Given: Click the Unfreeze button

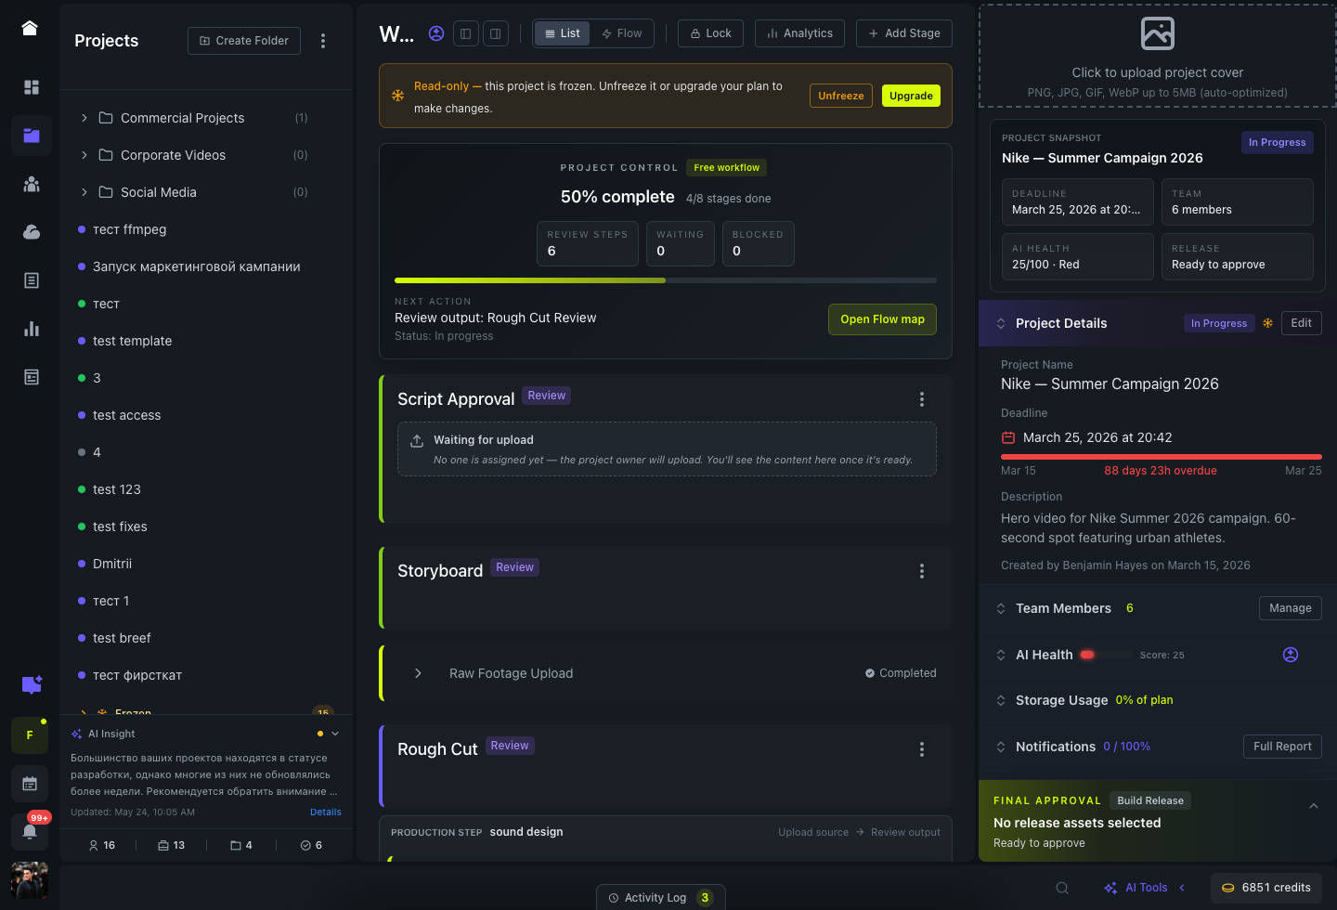Looking at the screenshot, I should coord(841,96).
